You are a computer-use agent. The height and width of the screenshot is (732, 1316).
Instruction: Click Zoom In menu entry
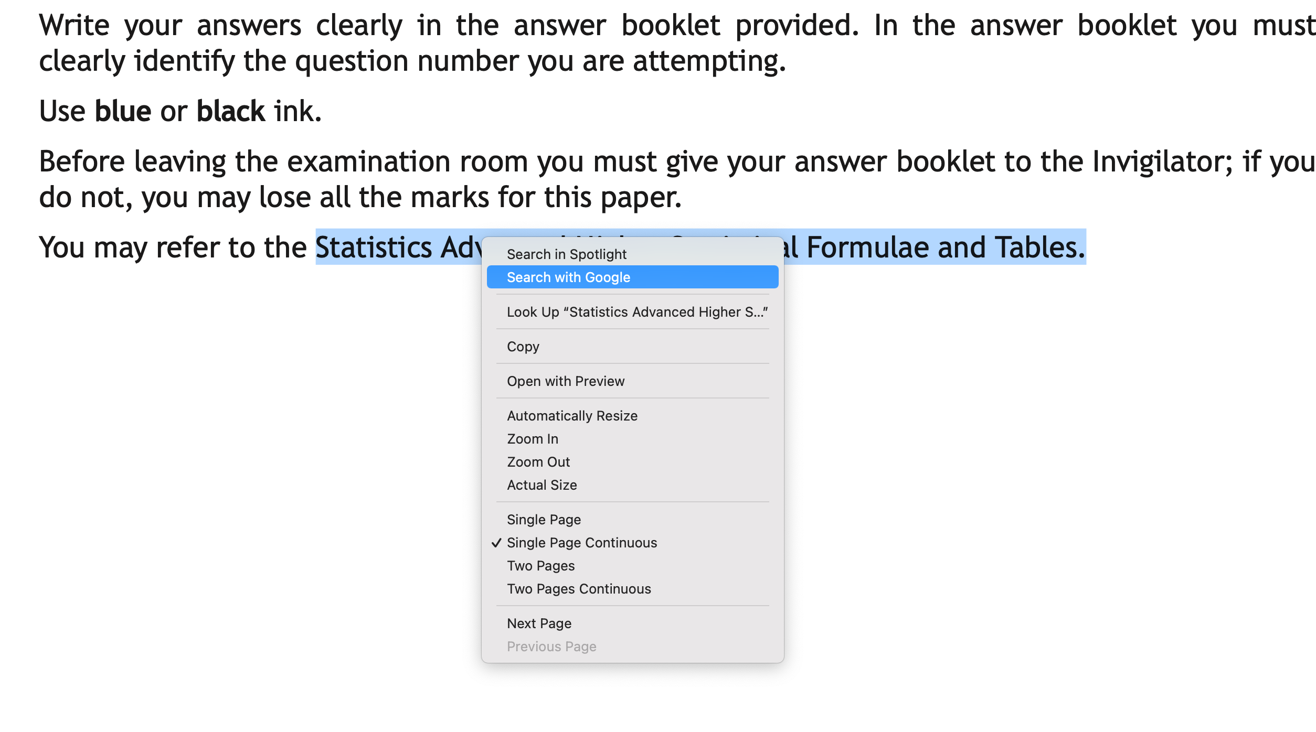532,439
